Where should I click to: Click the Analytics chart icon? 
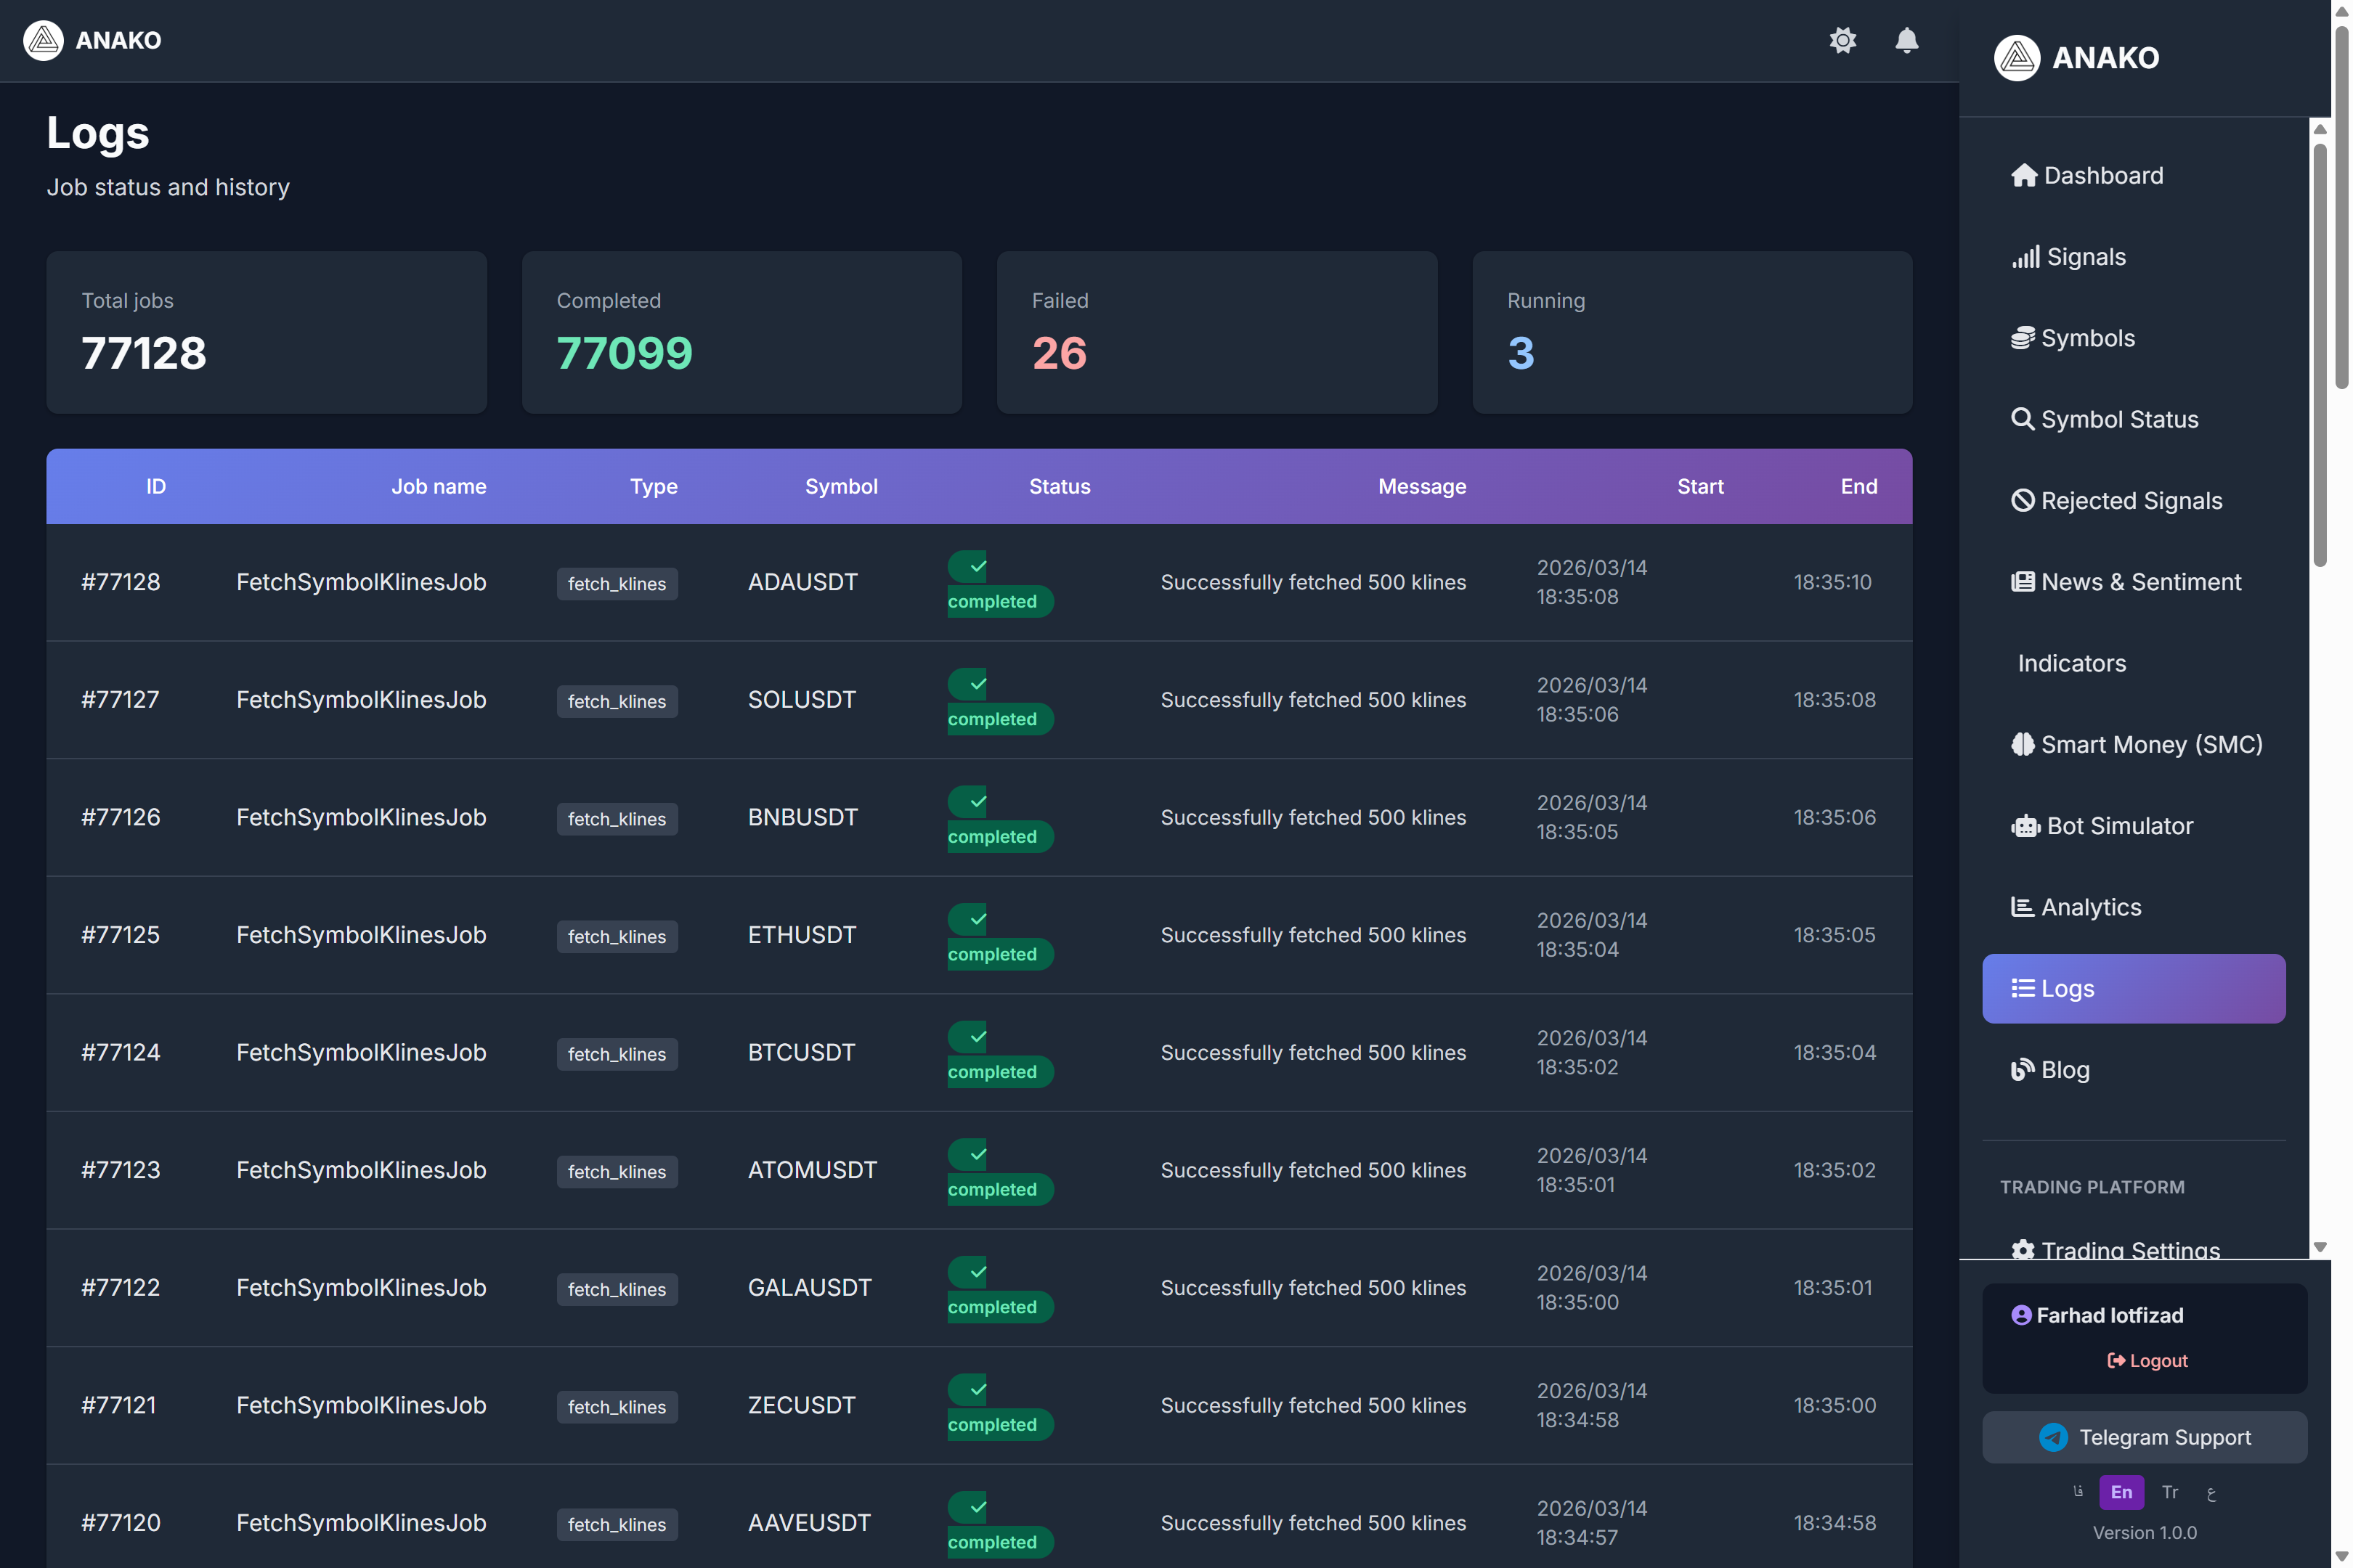[2023, 906]
